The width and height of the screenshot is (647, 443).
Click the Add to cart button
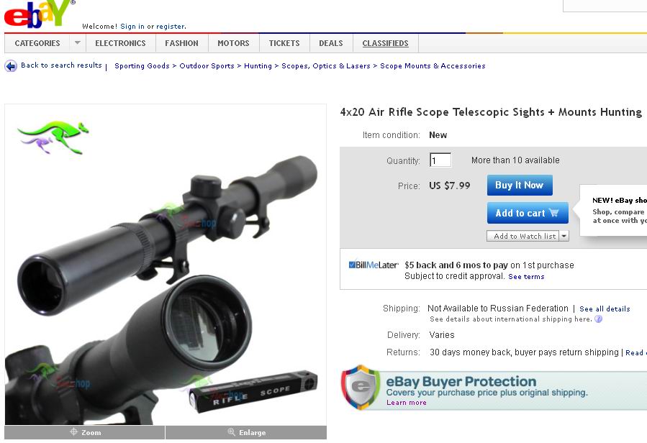pos(528,213)
